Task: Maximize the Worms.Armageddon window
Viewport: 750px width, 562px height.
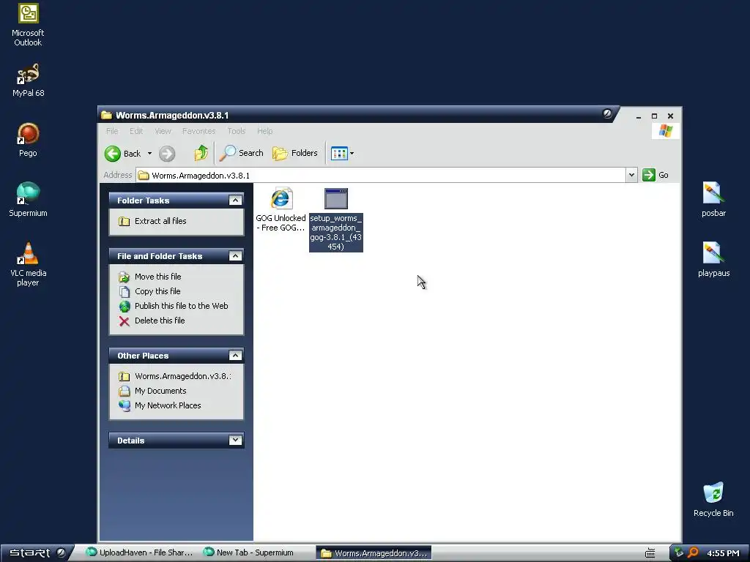Action: 654,116
